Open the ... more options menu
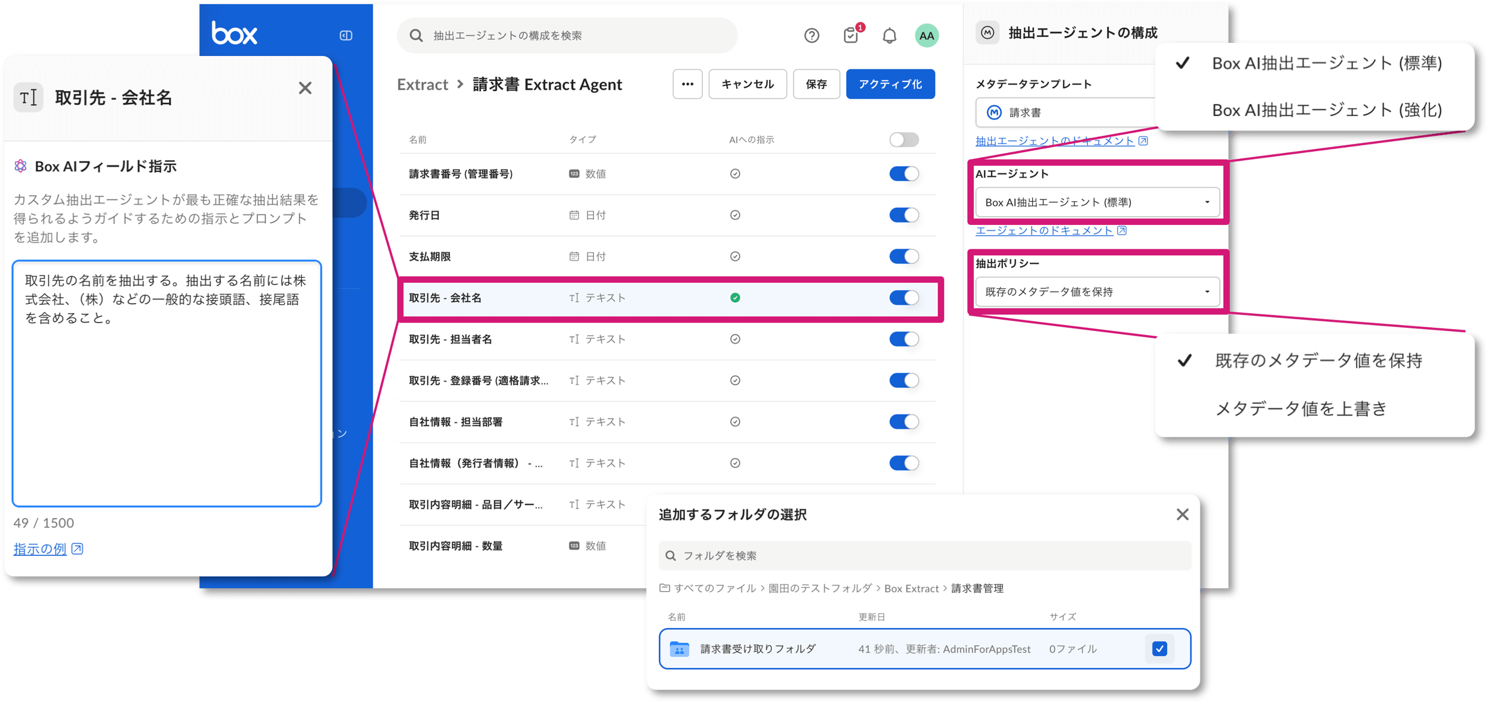1488x703 pixels. coord(687,84)
